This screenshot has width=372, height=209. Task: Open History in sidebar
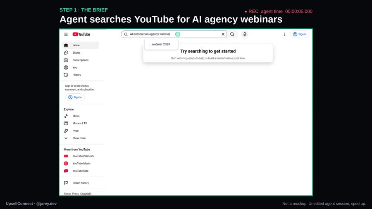point(81,75)
